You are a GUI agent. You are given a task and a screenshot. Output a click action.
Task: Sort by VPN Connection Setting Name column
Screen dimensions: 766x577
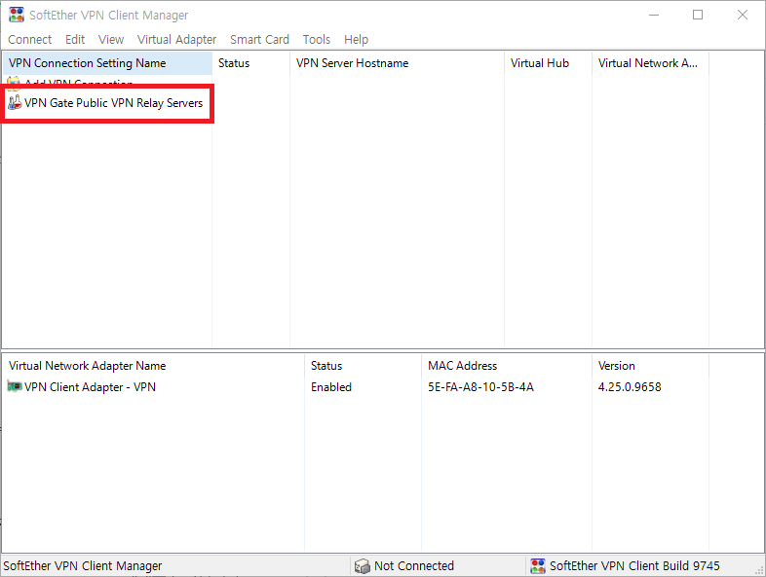coord(107,63)
